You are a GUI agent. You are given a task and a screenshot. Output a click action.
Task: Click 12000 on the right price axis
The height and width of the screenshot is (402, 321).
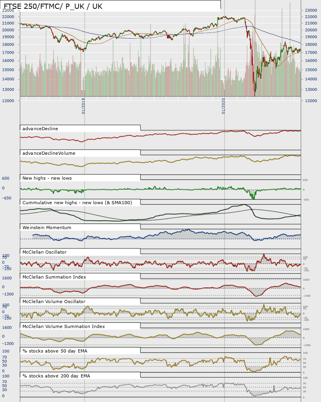point(311,101)
